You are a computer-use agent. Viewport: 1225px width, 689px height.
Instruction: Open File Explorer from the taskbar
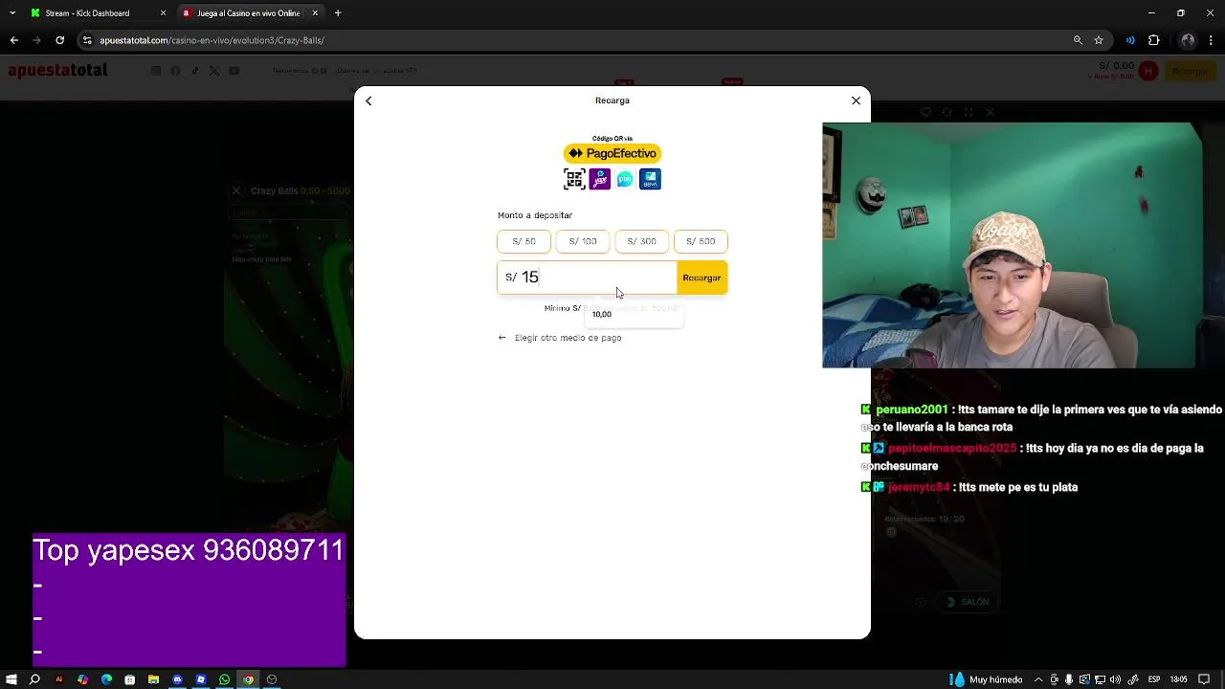pos(153,679)
